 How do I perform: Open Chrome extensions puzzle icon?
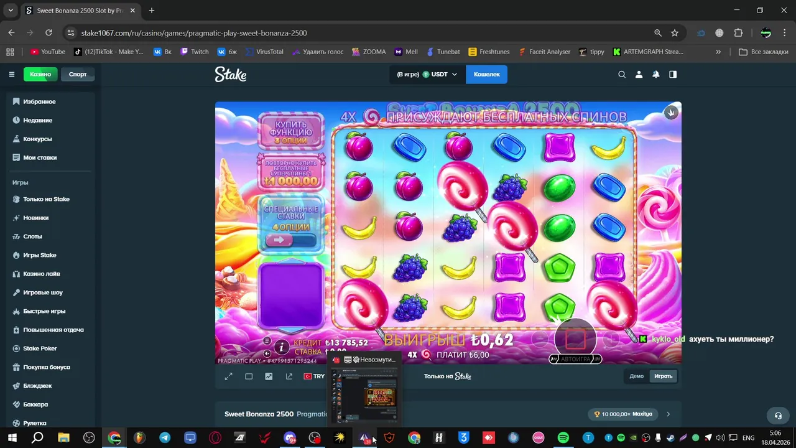pyautogui.click(x=739, y=32)
